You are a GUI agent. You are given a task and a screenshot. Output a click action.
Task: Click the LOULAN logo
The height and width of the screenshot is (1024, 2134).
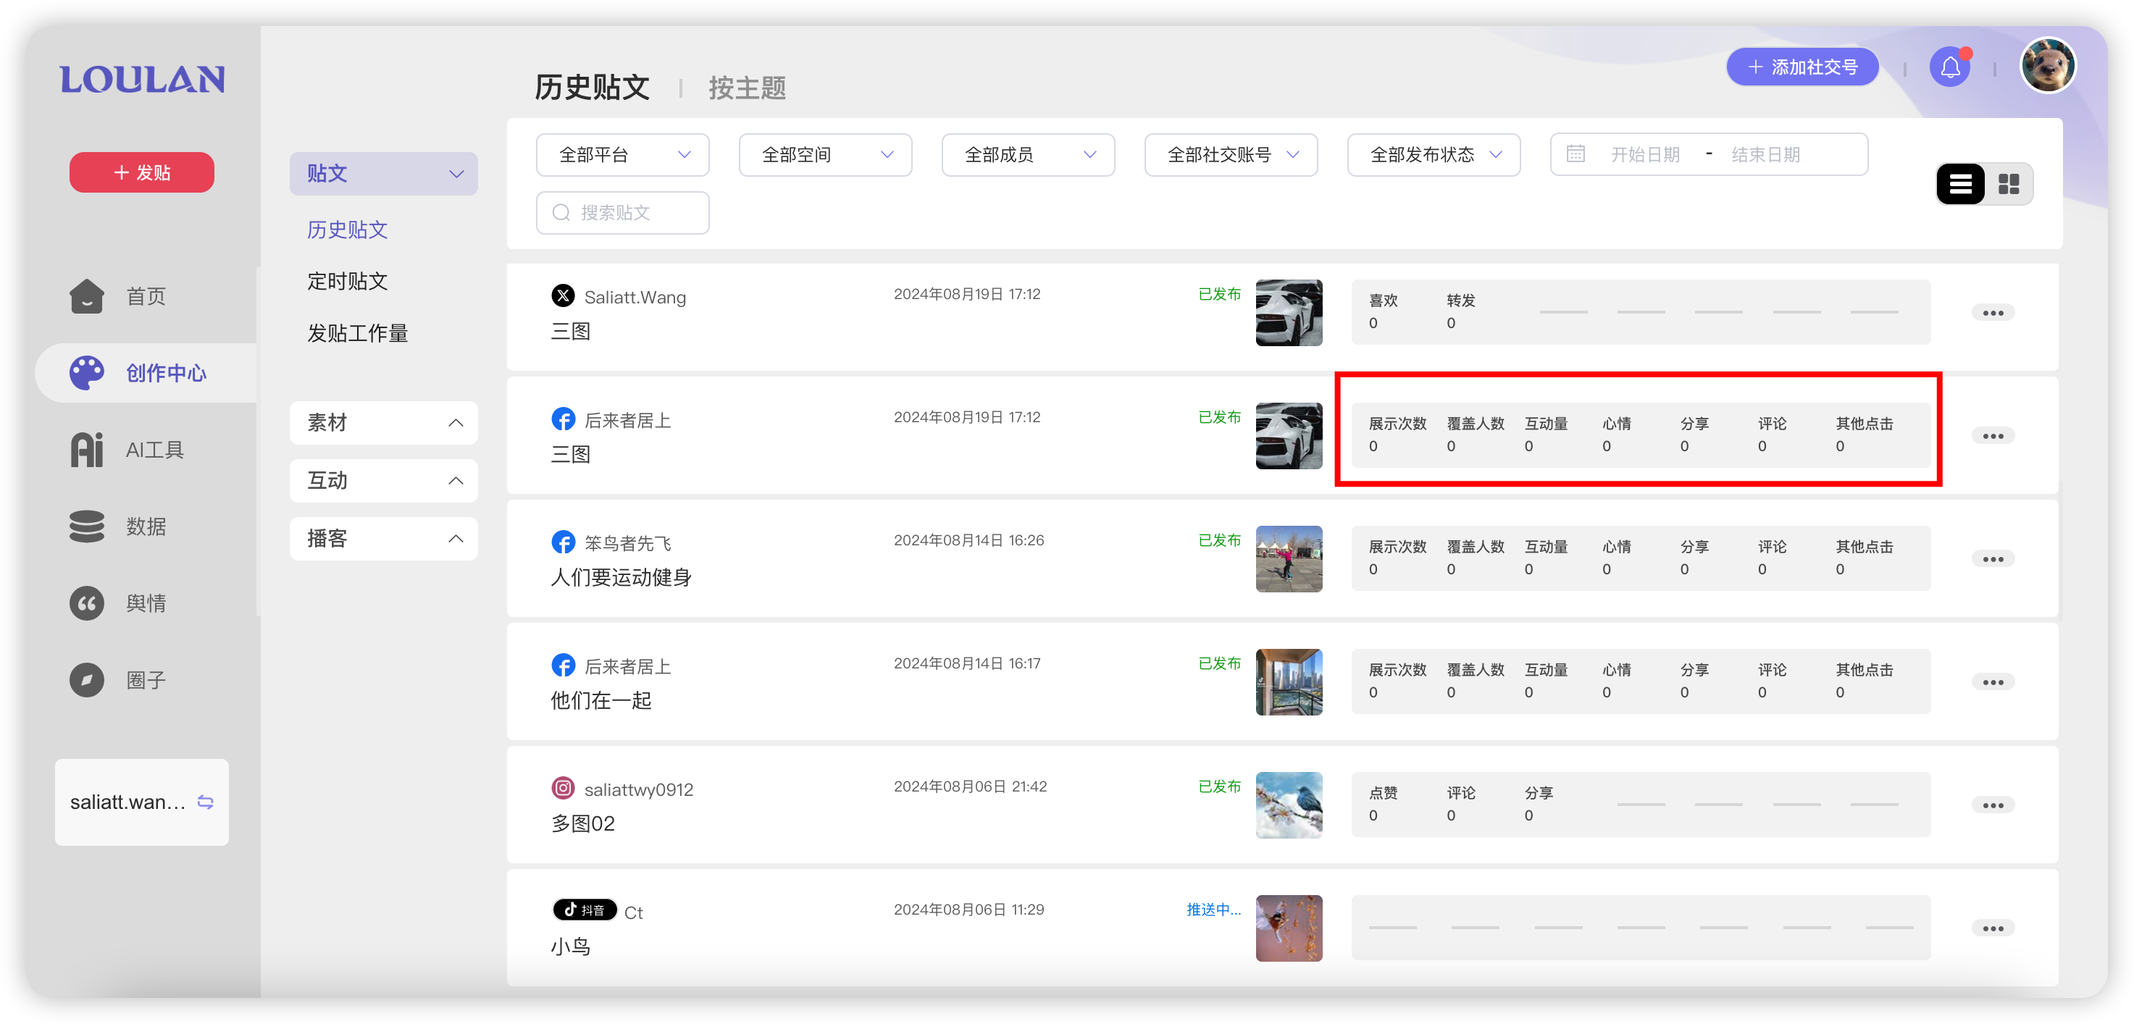tap(142, 80)
